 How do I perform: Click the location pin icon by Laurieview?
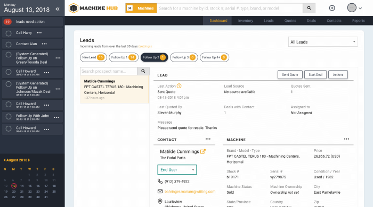click(160, 201)
